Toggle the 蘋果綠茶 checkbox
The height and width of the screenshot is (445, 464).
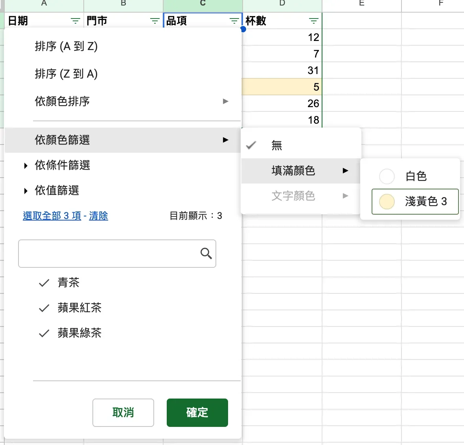[x=44, y=333]
